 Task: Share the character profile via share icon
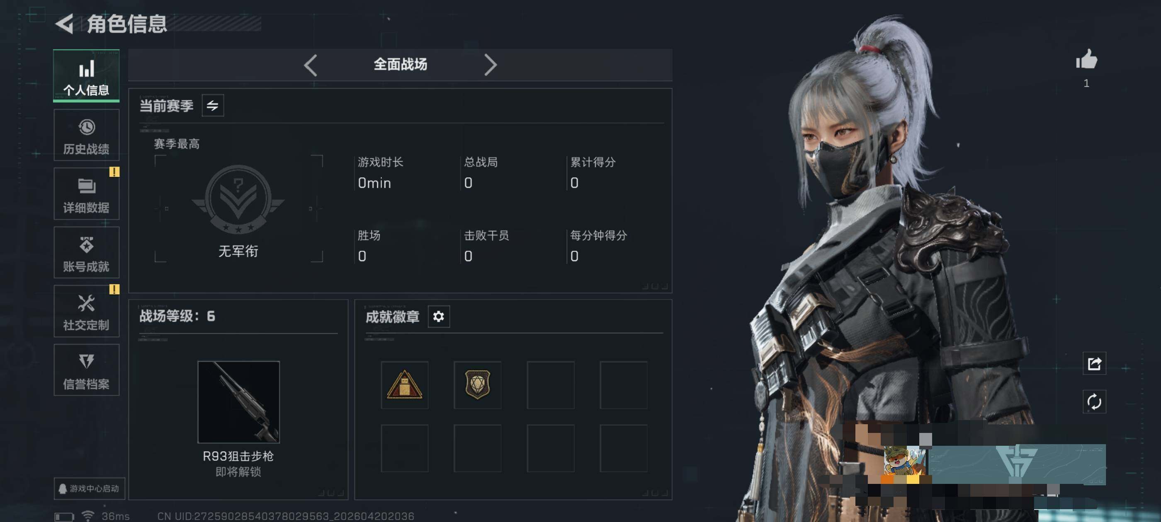1094,363
